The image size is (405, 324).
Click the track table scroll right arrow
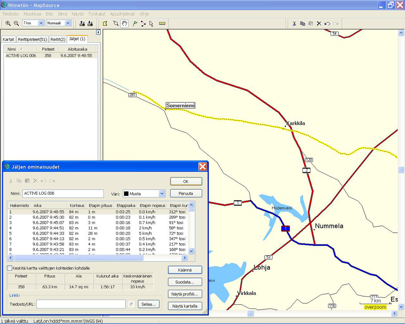[x=184, y=258]
